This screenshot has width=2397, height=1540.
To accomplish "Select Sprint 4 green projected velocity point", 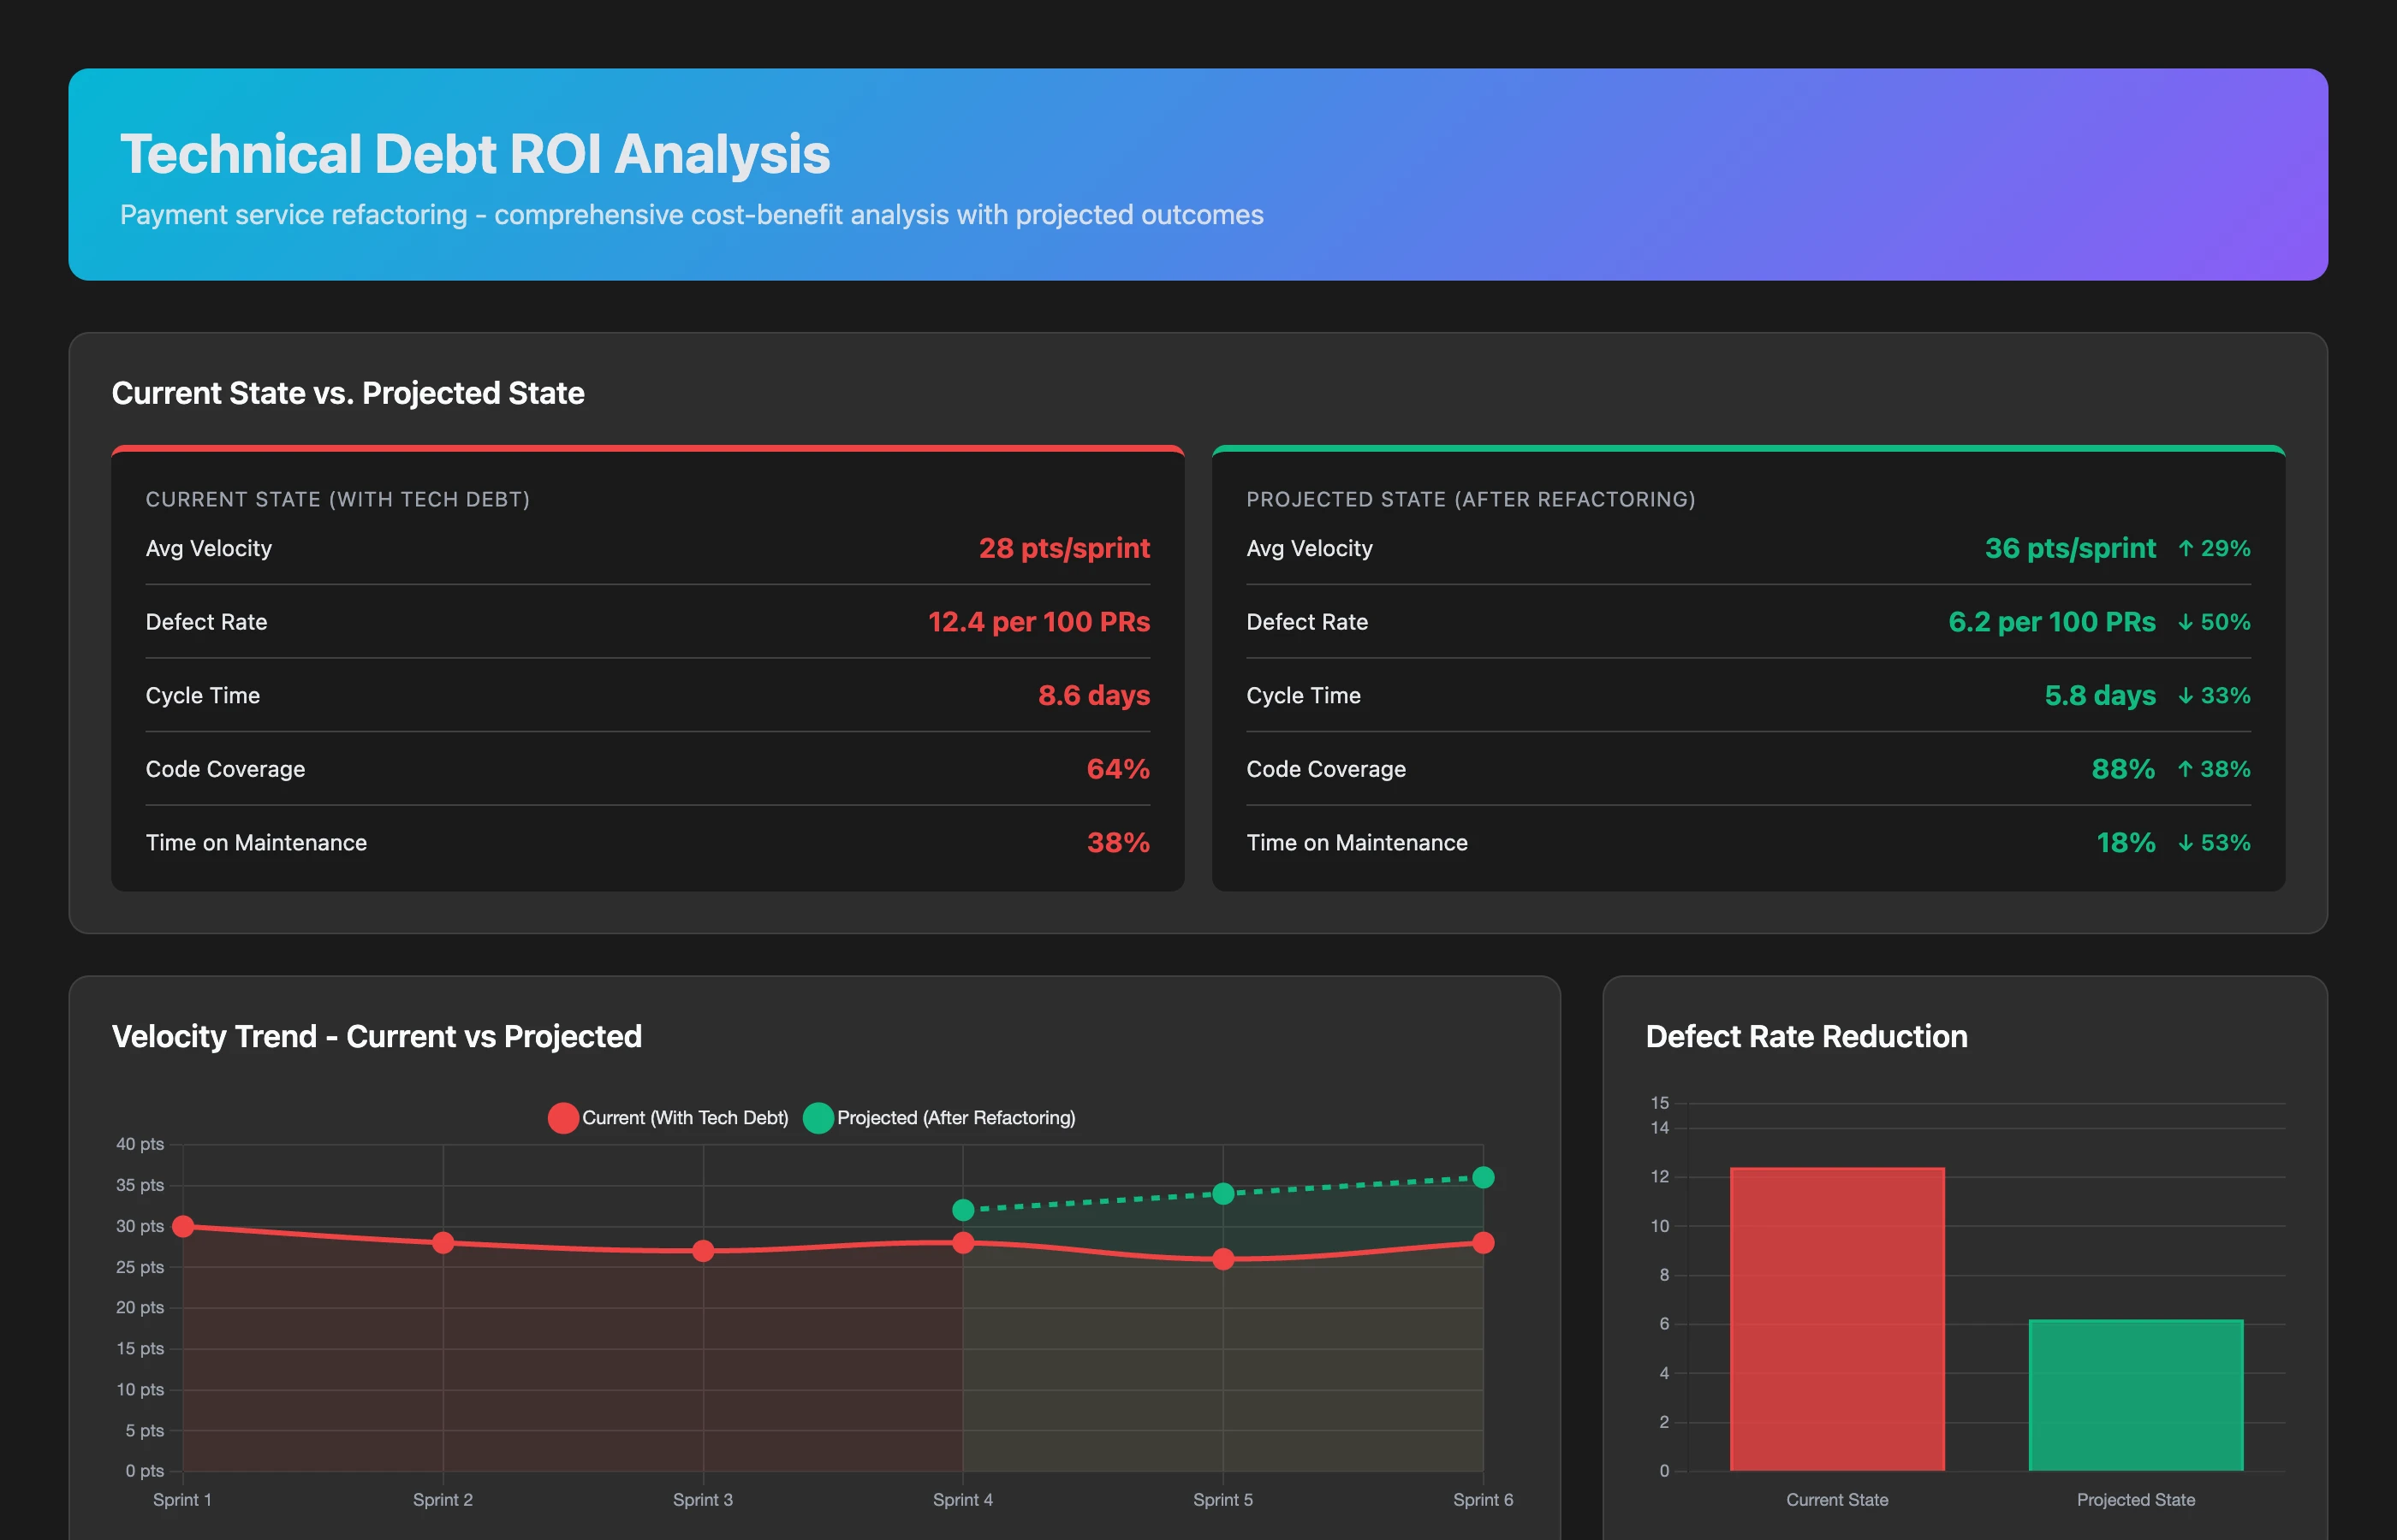I will [x=963, y=1210].
